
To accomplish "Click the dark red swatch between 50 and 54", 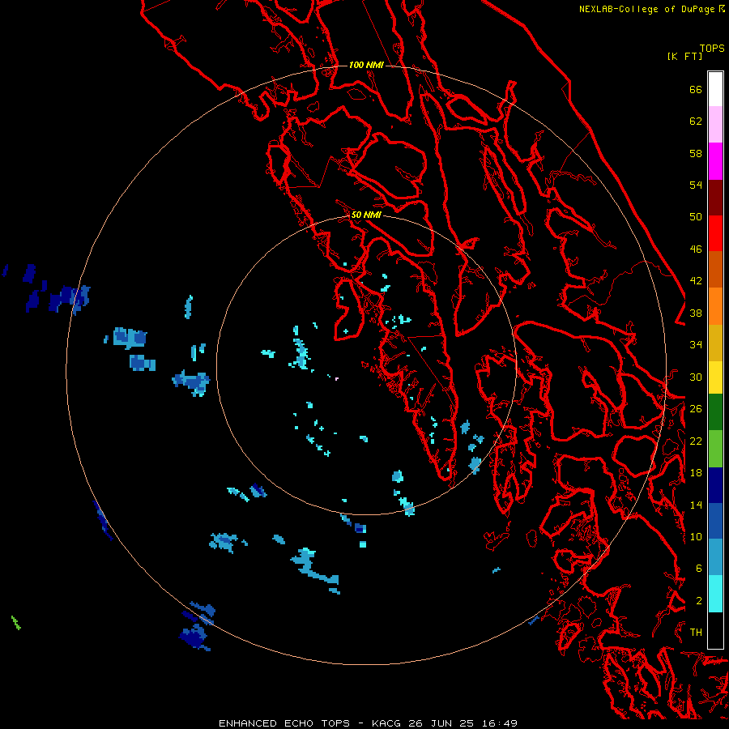I will pos(715,198).
